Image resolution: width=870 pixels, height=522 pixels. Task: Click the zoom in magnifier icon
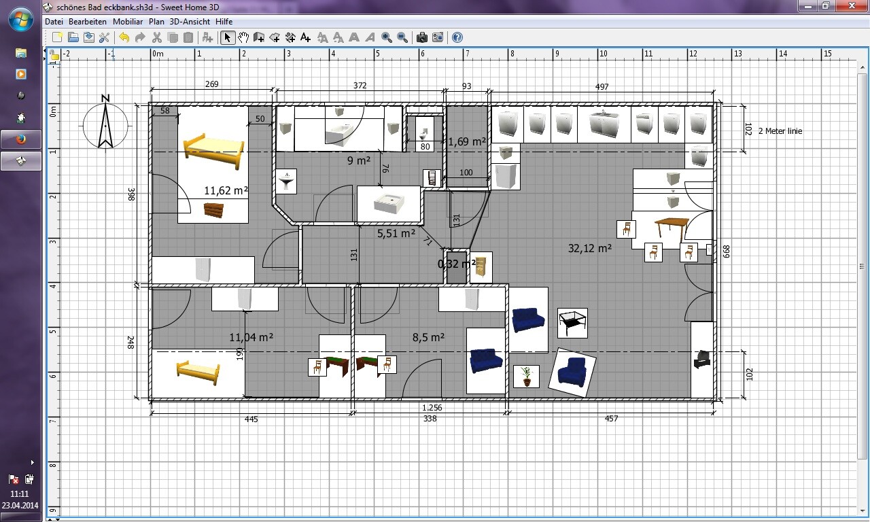click(x=387, y=37)
